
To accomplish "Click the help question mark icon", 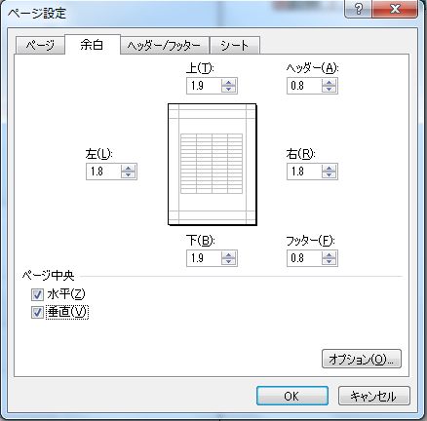I will (x=359, y=9).
